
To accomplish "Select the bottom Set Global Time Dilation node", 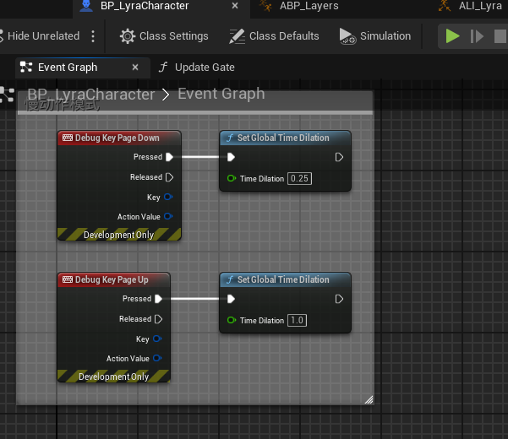I will [x=285, y=279].
